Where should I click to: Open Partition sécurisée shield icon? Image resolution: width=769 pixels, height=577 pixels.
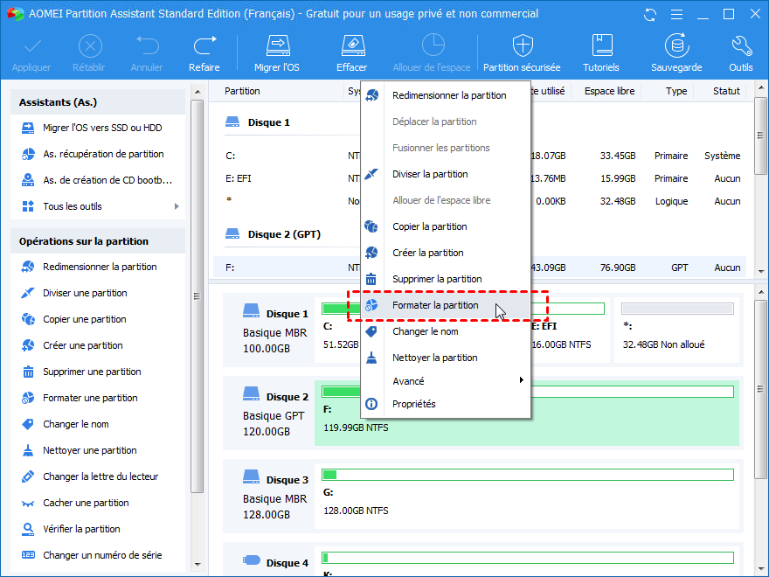522,46
